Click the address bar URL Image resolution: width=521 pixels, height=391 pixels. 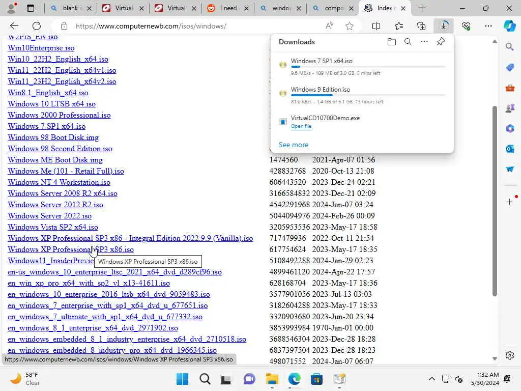[151, 26]
